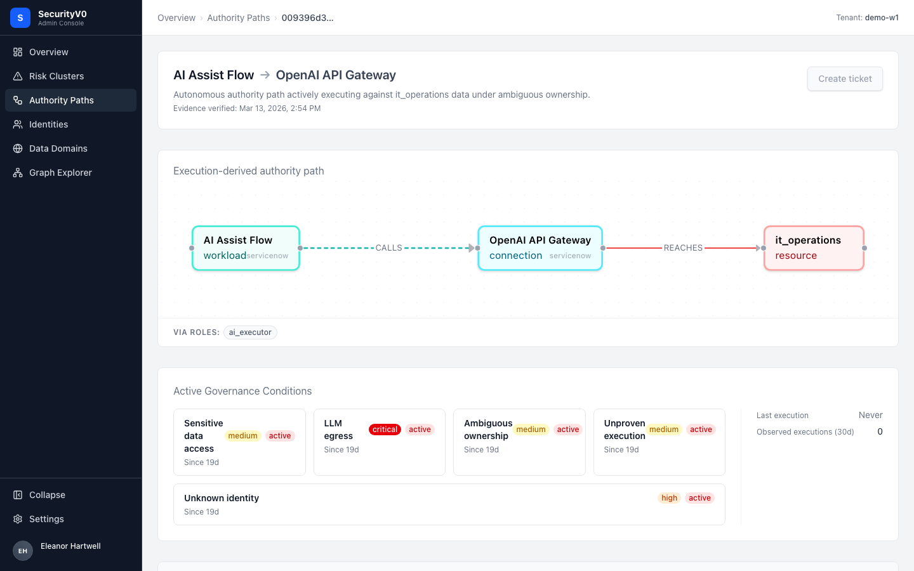Click the Data Domains globe icon

[18, 148]
